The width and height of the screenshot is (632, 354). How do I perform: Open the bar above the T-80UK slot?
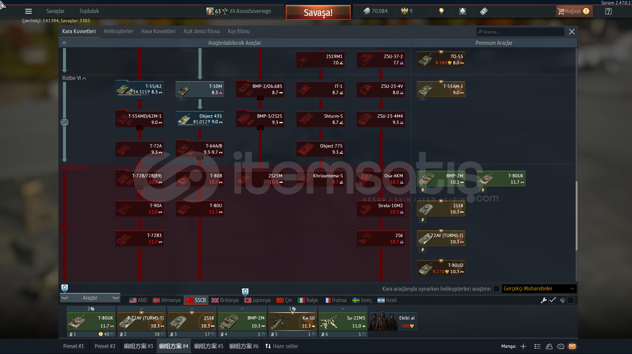[x=91, y=309]
